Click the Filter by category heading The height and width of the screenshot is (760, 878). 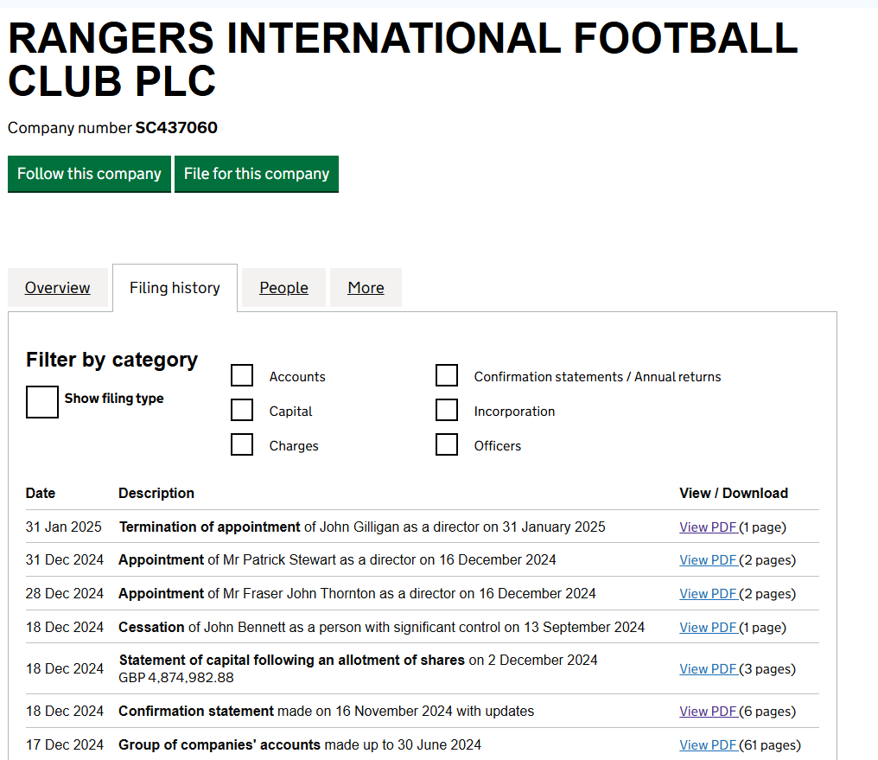click(111, 360)
